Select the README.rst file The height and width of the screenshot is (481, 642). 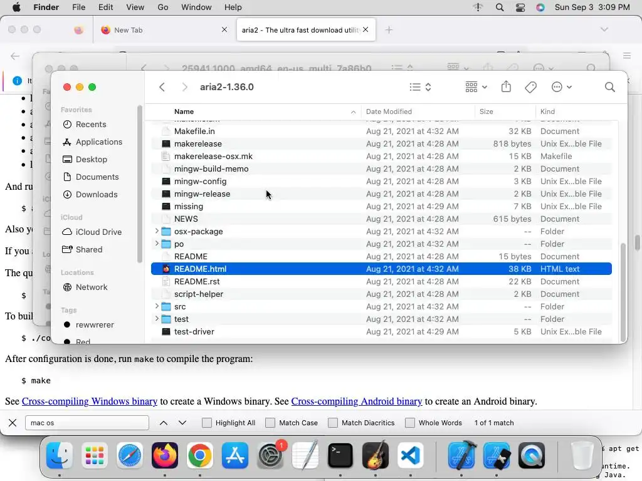tap(381, 281)
